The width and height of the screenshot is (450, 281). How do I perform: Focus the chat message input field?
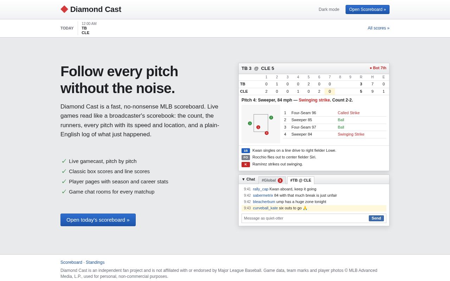(x=305, y=218)
